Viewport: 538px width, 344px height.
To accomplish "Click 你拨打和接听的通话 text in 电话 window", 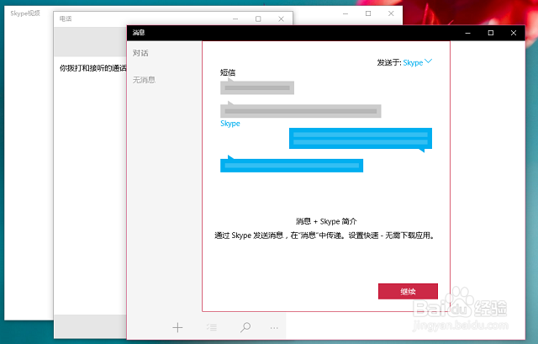I will click(x=93, y=68).
